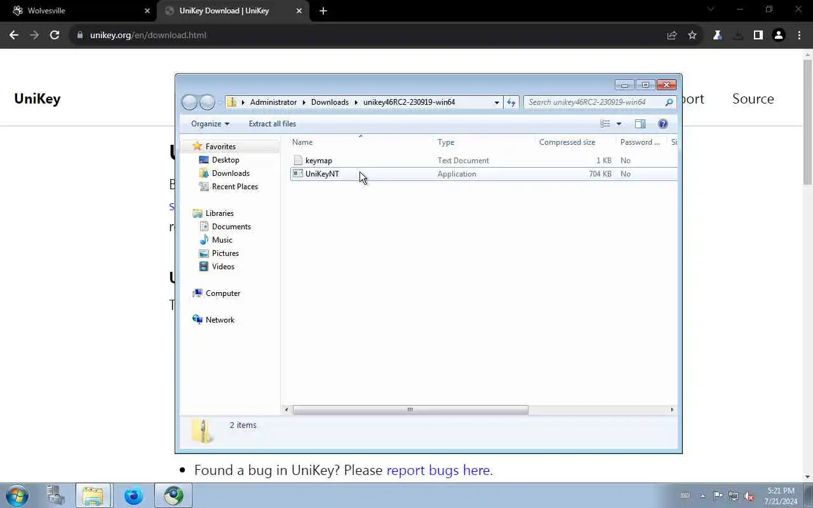Click the unikey46RC2-230919-win64 breadcrumb segment
The image size is (813, 508).
[409, 102]
